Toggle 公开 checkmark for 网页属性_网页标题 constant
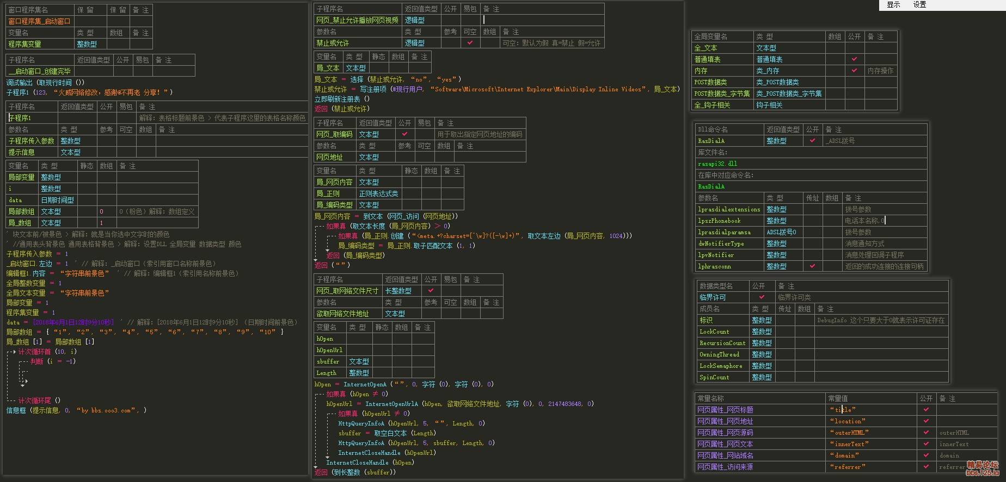The height and width of the screenshot is (482, 1006). coord(926,410)
